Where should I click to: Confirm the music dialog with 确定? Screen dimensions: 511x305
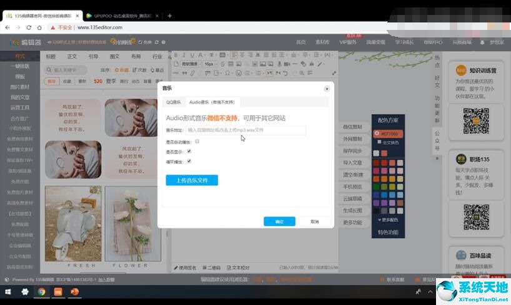point(279,221)
